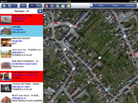Open the people clients icon

click(x=52, y=6)
